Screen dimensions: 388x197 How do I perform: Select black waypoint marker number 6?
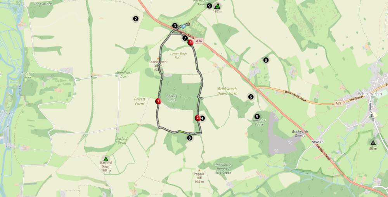click(x=251, y=97)
